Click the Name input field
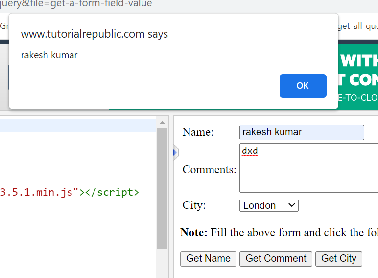 [302, 132]
